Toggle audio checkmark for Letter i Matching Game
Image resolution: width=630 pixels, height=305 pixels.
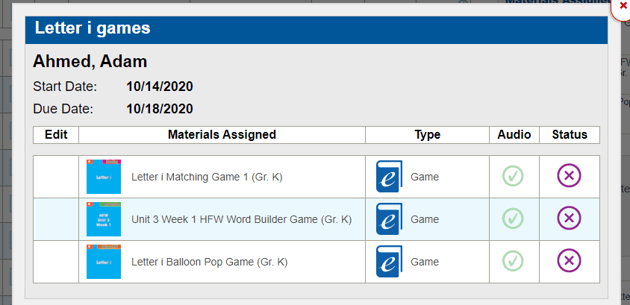pyautogui.click(x=513, y=176)
